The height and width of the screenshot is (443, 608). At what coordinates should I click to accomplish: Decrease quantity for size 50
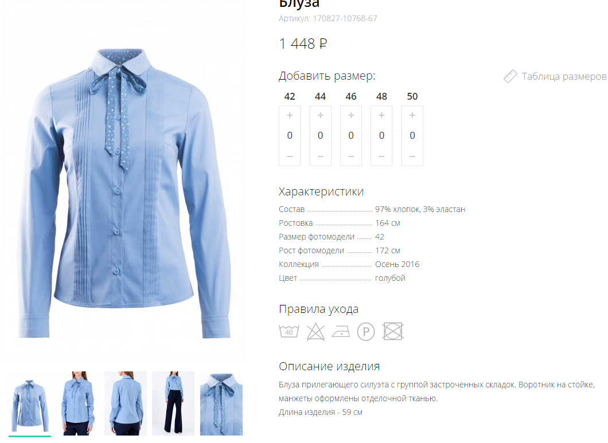tap(412, 156)
